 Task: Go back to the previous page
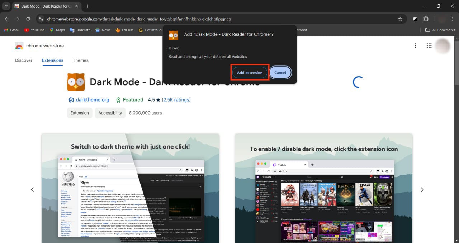[7, 19]
